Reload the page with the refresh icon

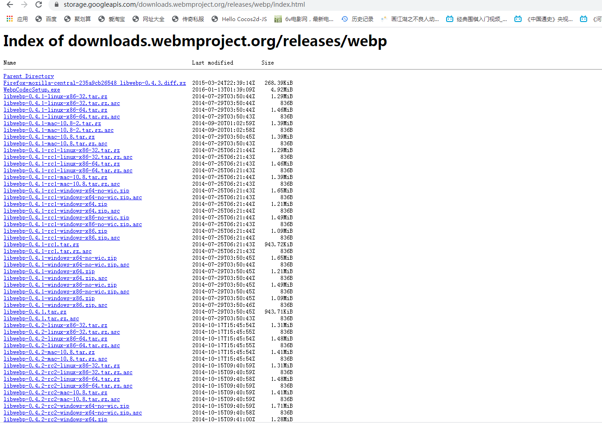39,6
